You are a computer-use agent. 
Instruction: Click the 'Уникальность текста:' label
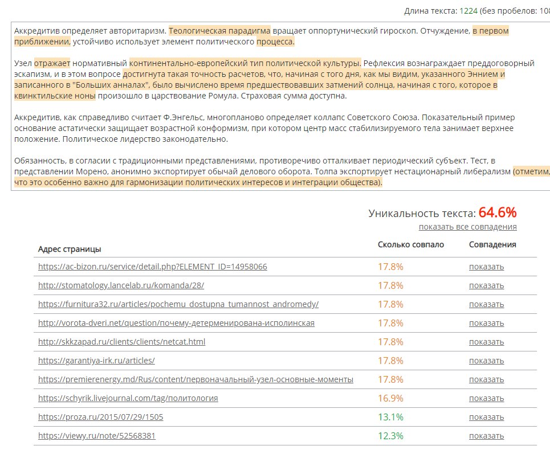pyautogui.click(x=422, y=214)
